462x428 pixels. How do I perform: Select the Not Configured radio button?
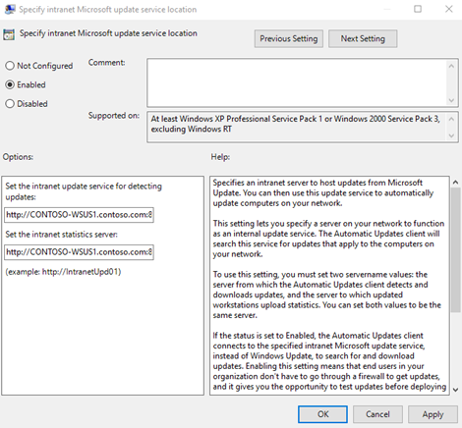pos(10,66)
